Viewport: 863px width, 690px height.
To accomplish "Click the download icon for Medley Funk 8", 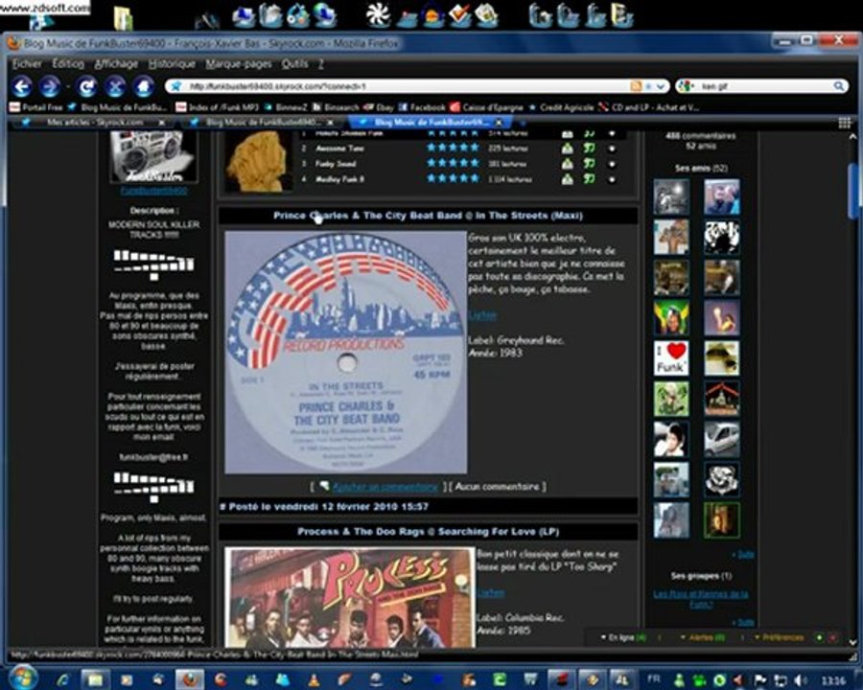I will (x=567, y=179).
